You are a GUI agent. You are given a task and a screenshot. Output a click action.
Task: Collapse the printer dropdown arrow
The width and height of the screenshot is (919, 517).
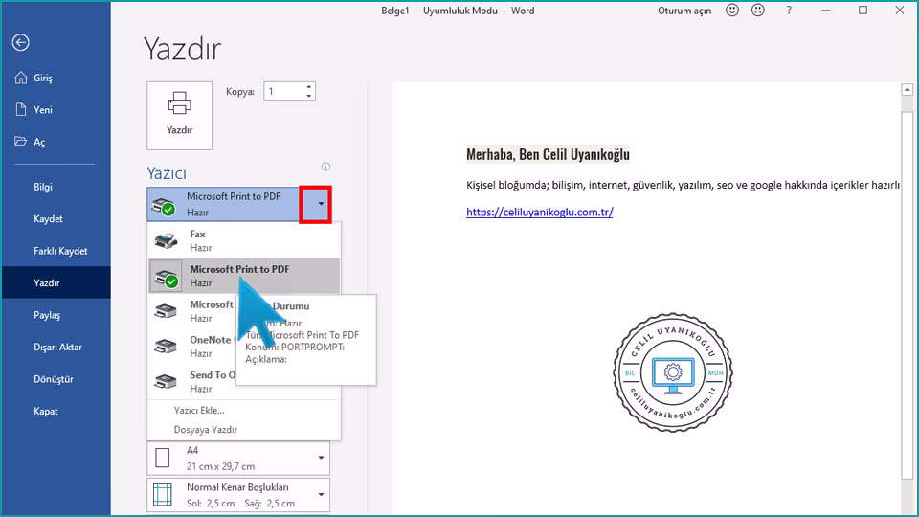pos(321,204)
